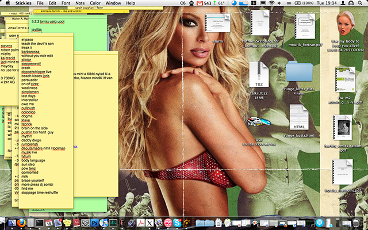This screenshot has height=230, width=368.
Task: Open the Window menu
Action: (x=113, y=3)
